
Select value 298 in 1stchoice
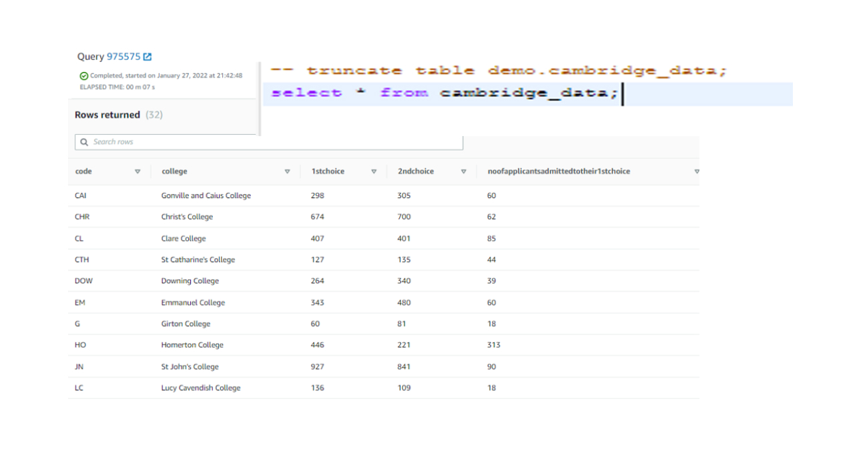(318, 196)
